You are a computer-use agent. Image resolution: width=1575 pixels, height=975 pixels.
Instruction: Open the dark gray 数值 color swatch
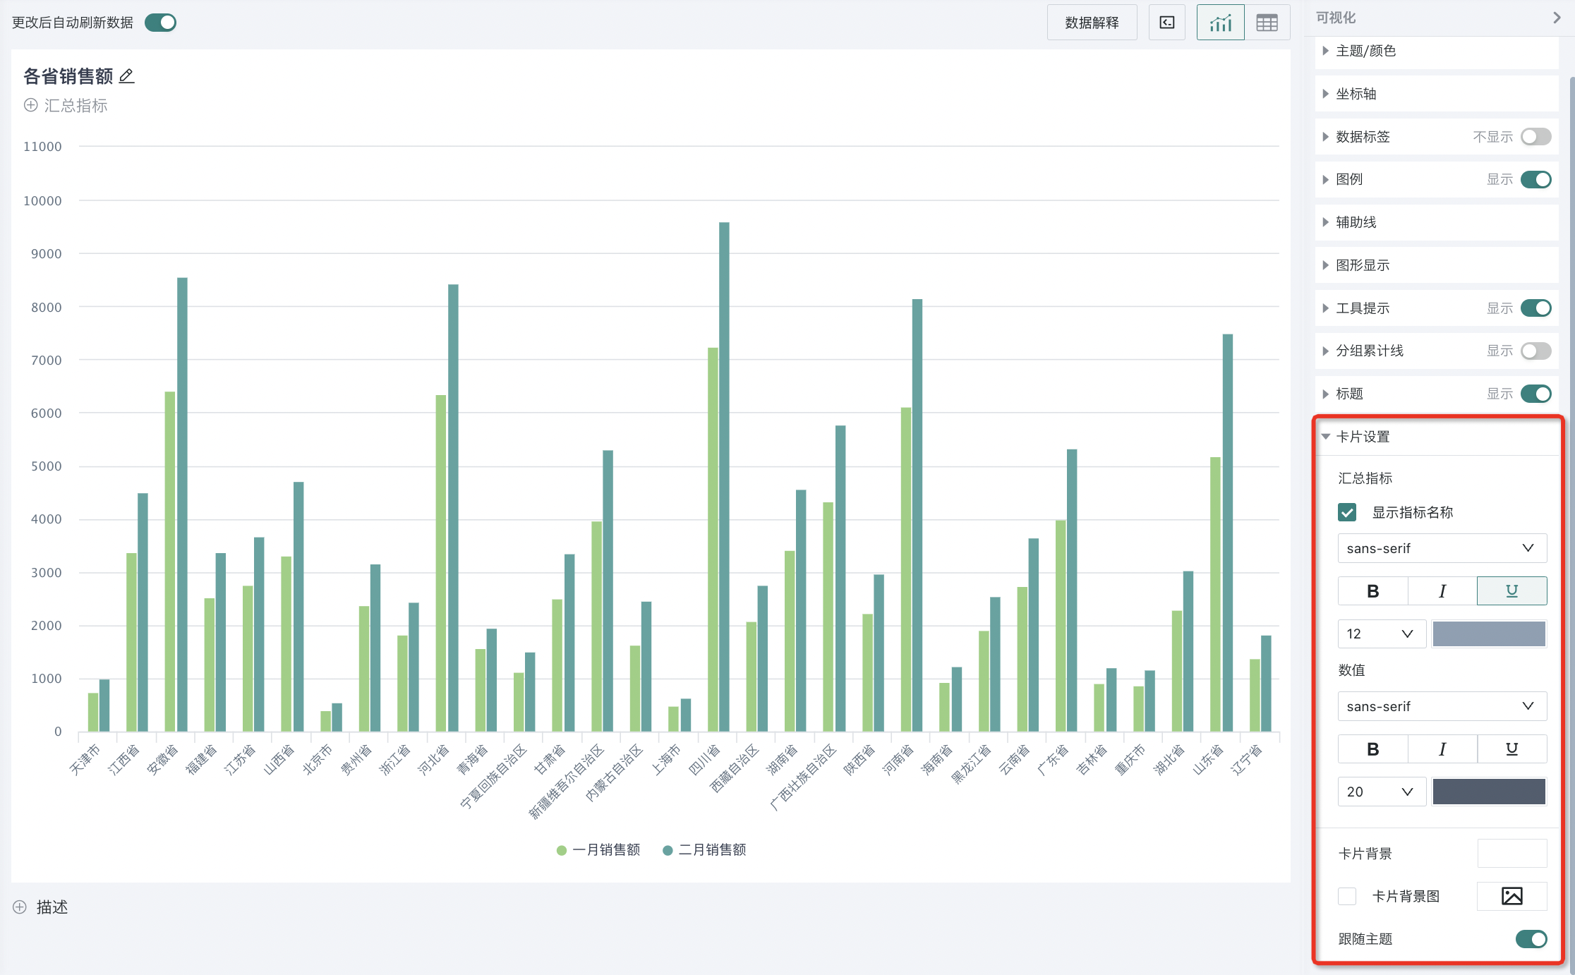click(x=1489, y=792)
